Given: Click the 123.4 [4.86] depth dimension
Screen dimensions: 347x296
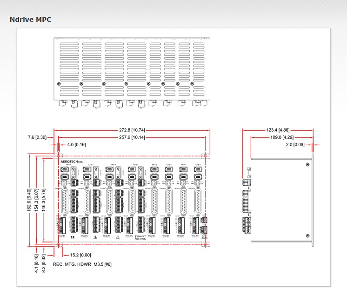Looking at the screenshot, I should click(278, 130).
